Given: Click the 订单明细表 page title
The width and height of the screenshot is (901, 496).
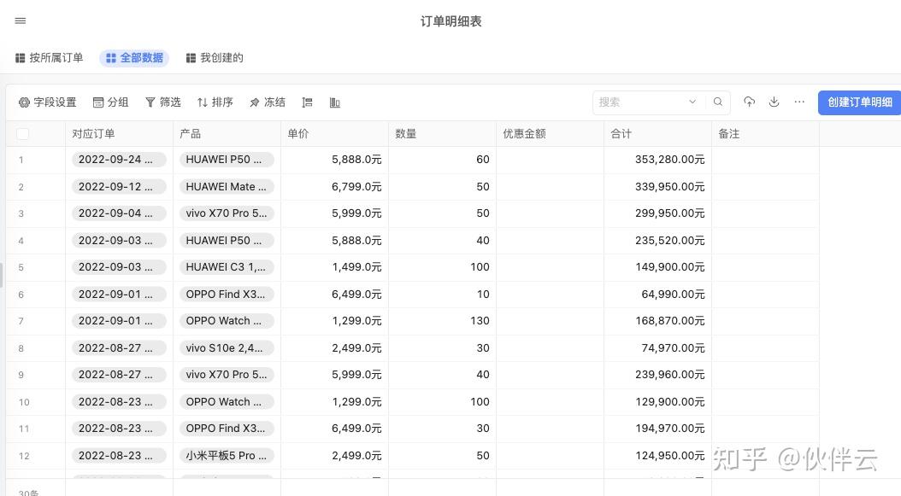Looking at the screenshot, I should pos(451,21).
